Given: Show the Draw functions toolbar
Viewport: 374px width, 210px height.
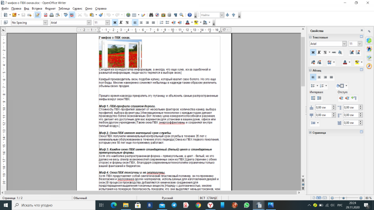Looking at the screenshot, I should (x=143, y=15).
